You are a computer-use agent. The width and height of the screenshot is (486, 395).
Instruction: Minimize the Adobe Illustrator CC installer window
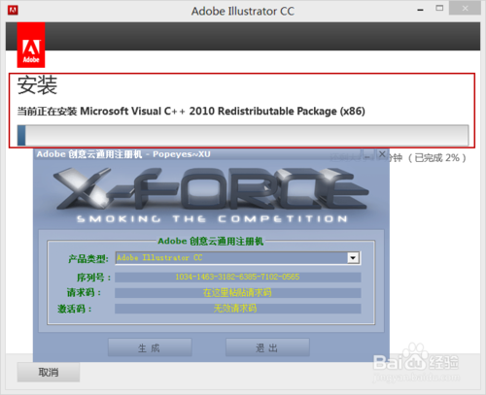pos(420,10)
